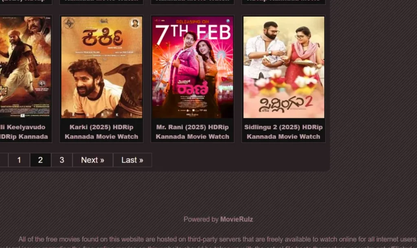417x248 pixels.
Task: Go to page 1 in pagination
Action: (19, 160)
